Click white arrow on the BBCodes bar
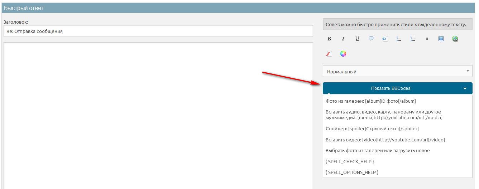The width and height of the screenshot is (479, 189). (x=465, y=88)
